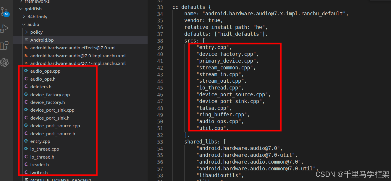Click line number 38 in the gutter

160,41
